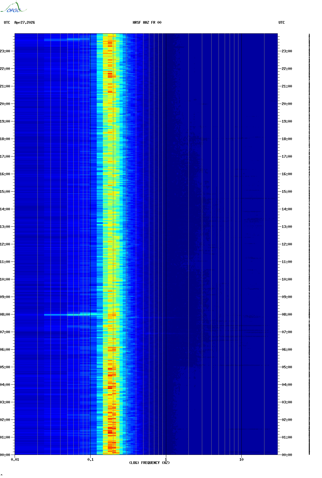
Task: Click the 0.01 frequency axis label
Action: point(15,460)
